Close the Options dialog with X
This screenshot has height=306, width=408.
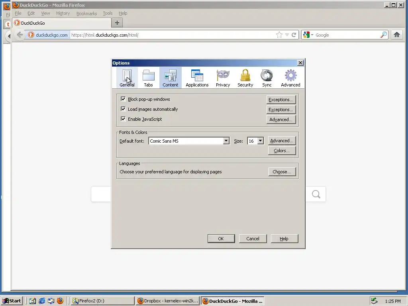tap(300, 63)
